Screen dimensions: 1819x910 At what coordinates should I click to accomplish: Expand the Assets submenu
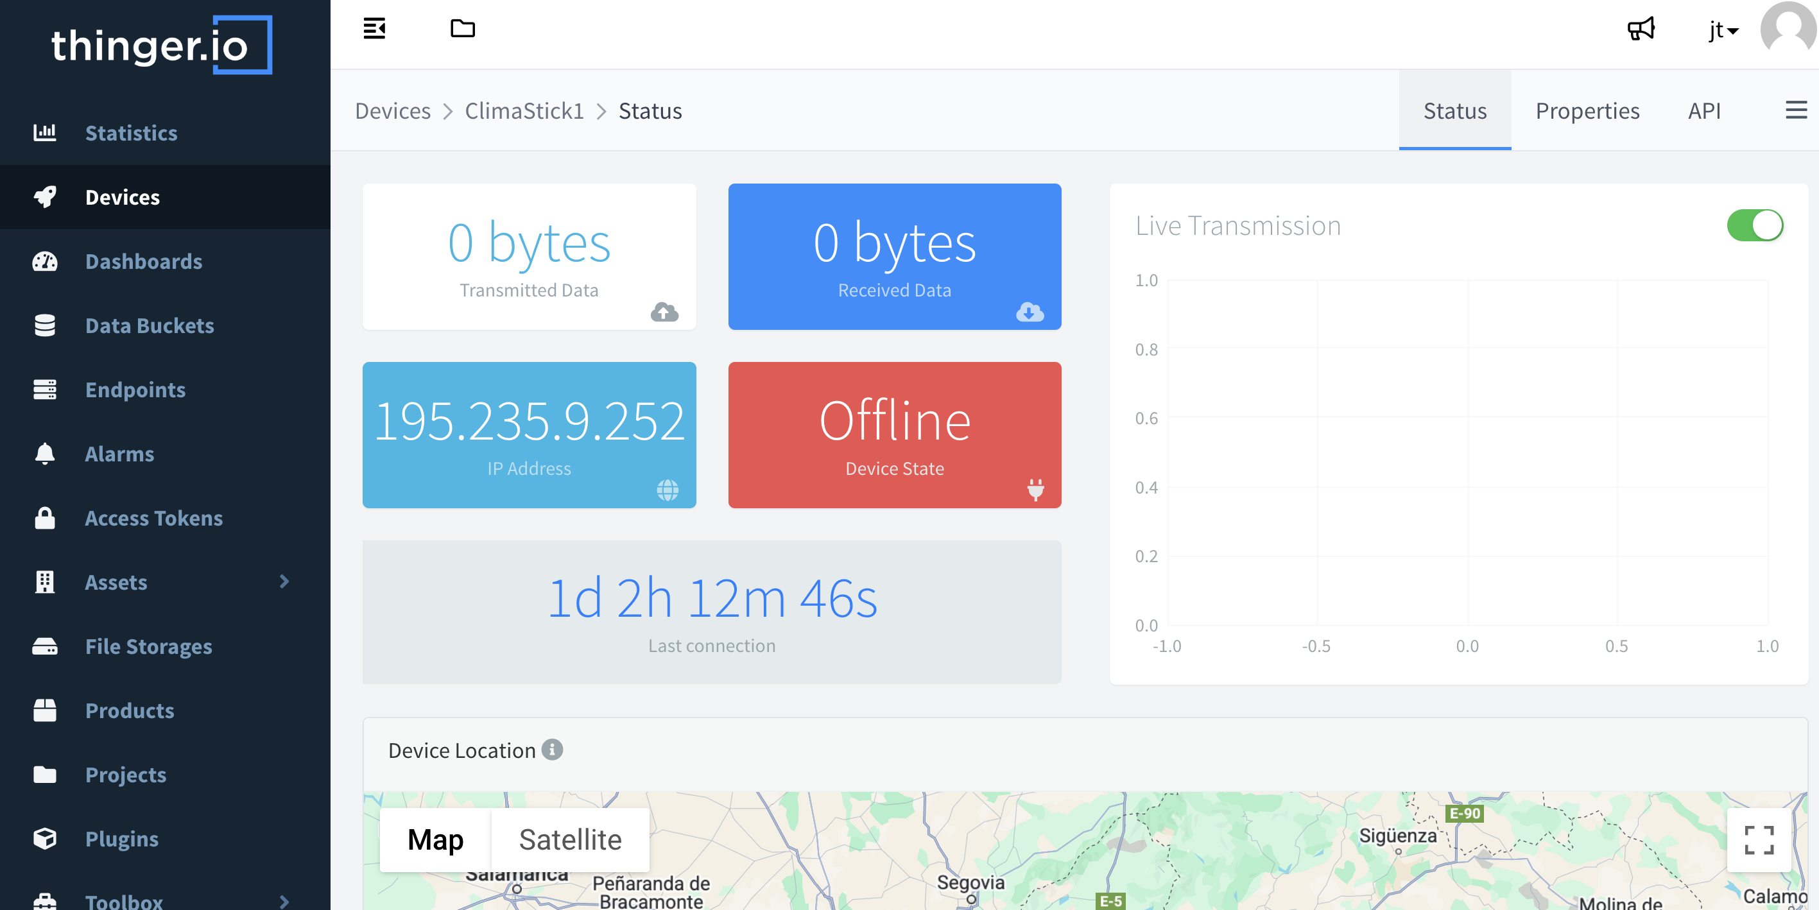(x=284, y=581)
